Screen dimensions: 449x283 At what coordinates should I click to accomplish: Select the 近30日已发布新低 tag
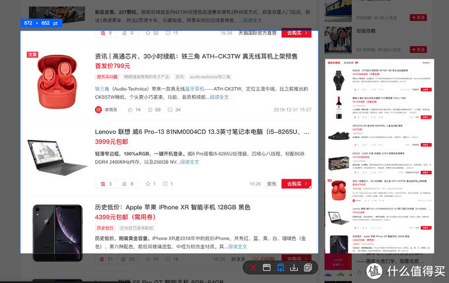(137, 228)
